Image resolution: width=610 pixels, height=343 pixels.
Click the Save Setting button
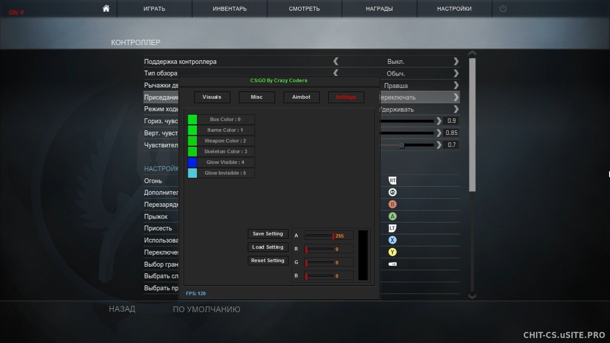268,234
